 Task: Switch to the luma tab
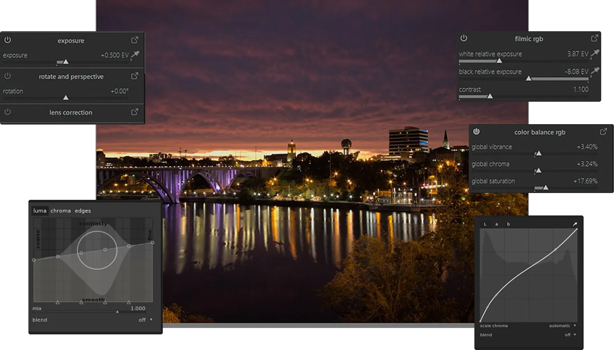[40, 211]
